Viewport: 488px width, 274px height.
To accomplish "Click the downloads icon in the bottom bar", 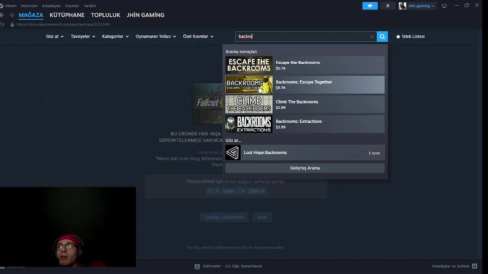I will click(x=197, y=266).
